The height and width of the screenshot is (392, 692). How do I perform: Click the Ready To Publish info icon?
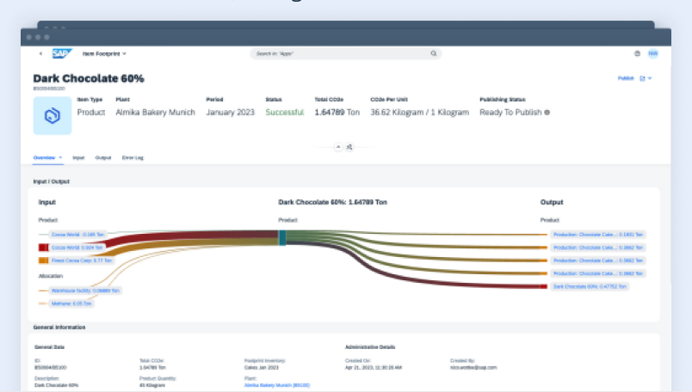[547, 113]
